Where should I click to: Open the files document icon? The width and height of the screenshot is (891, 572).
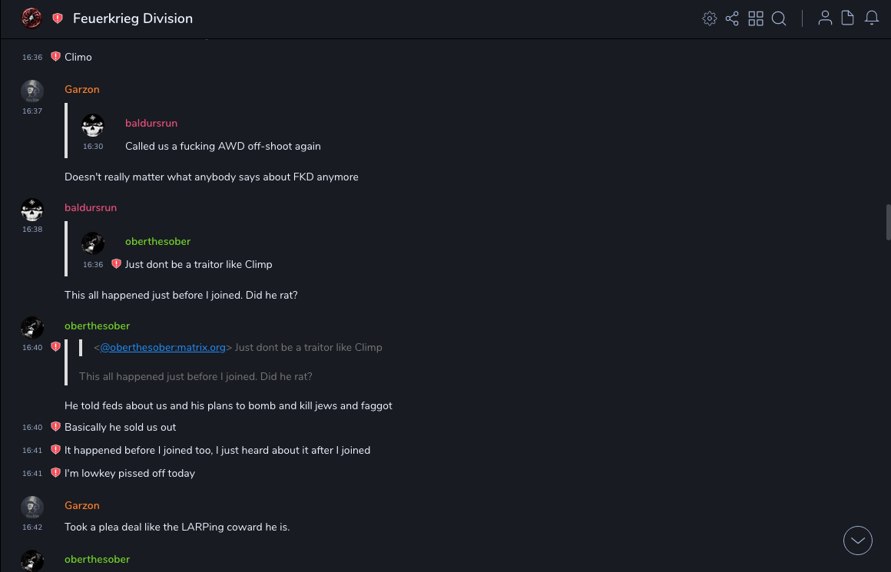(x=848, y=18)
